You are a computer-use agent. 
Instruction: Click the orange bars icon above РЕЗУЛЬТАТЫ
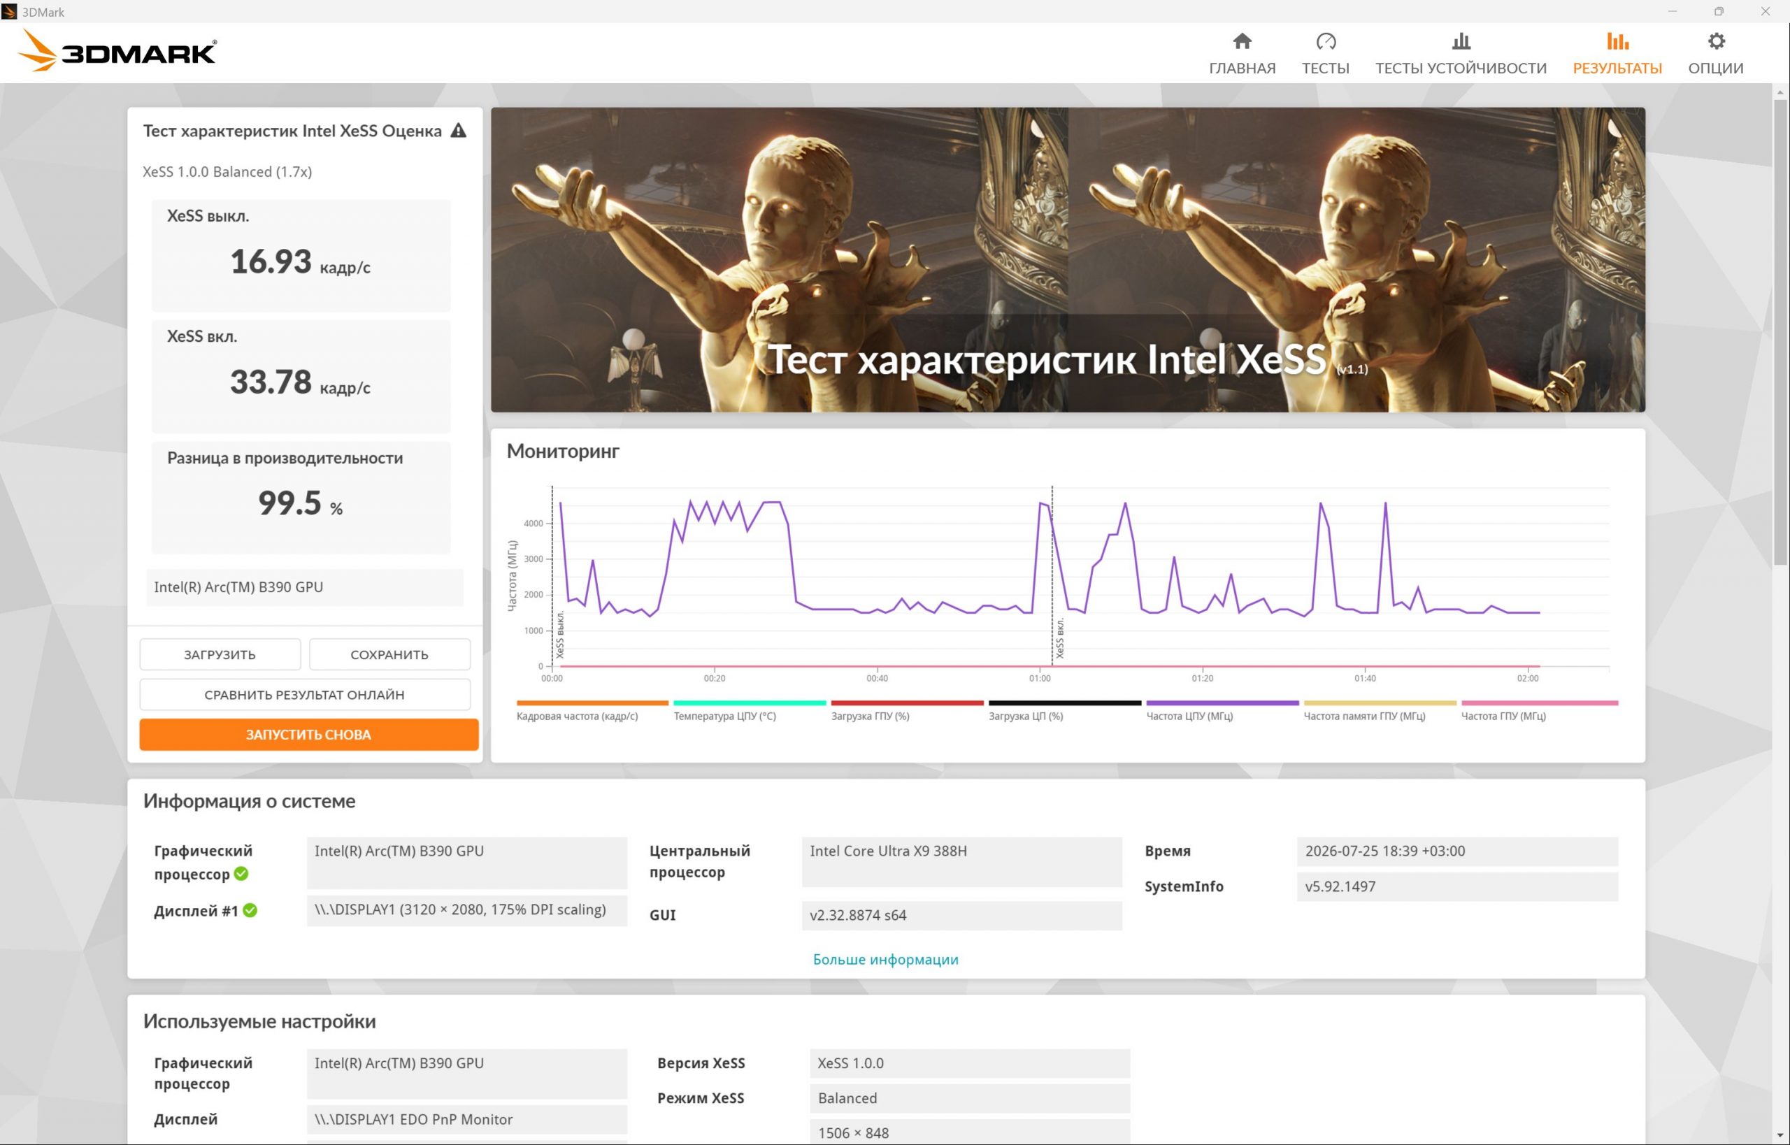pyautogui.click(x=1617, y=41)
